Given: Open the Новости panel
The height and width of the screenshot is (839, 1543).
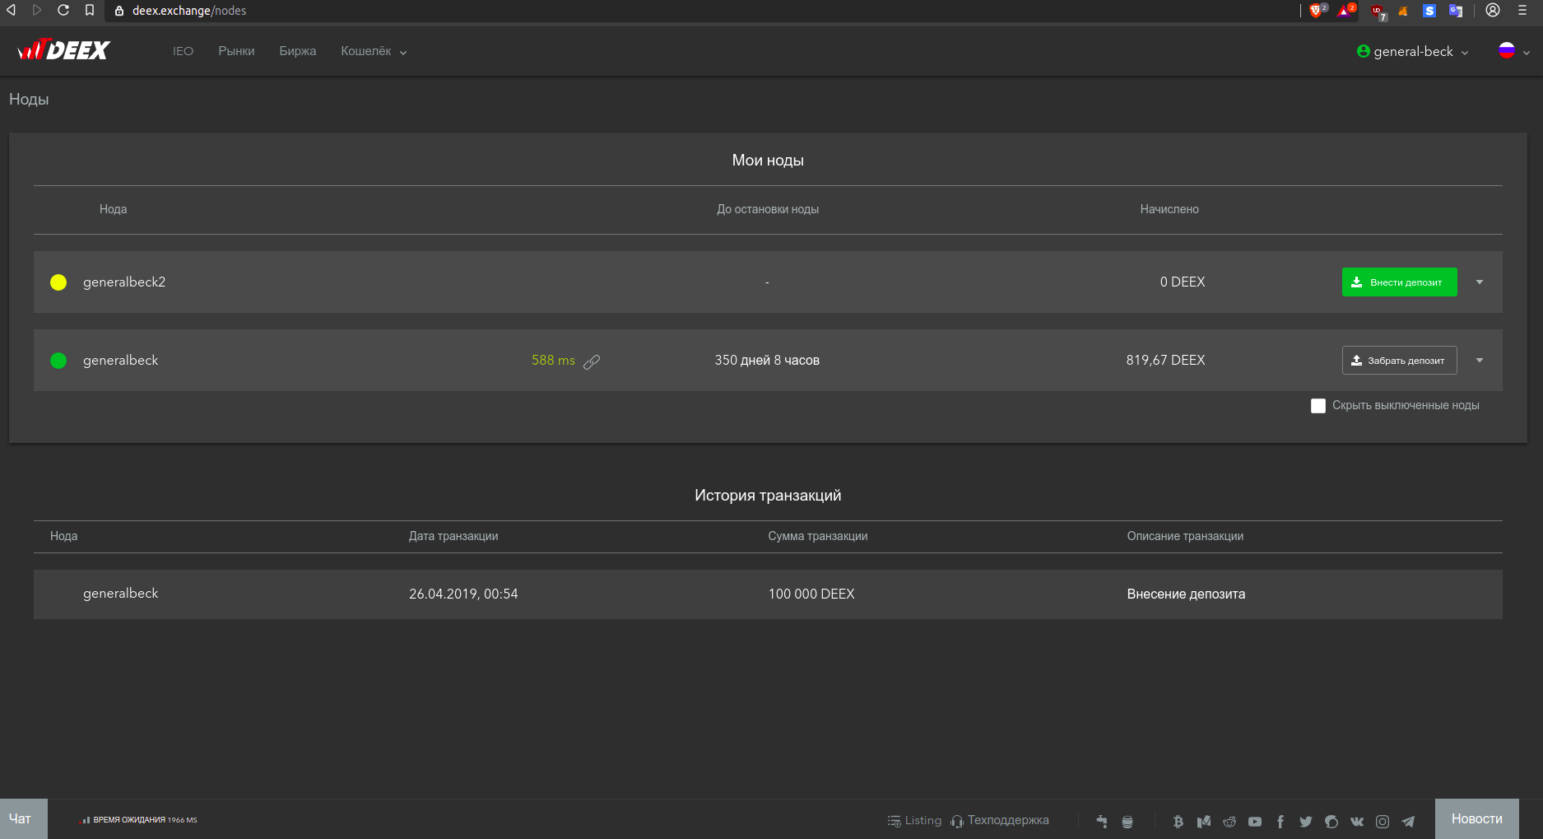Looking at the screenshot, I should click(x=1476, y=818).
